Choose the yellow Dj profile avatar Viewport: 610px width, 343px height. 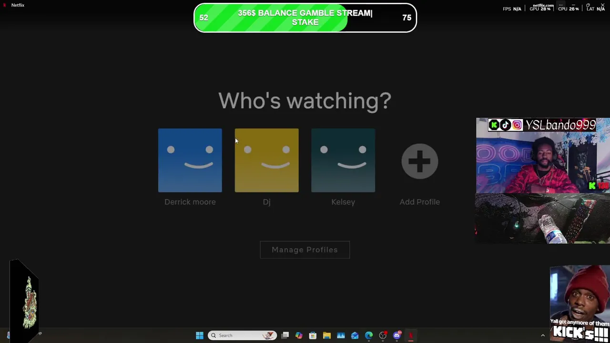[x=266, y=160]
